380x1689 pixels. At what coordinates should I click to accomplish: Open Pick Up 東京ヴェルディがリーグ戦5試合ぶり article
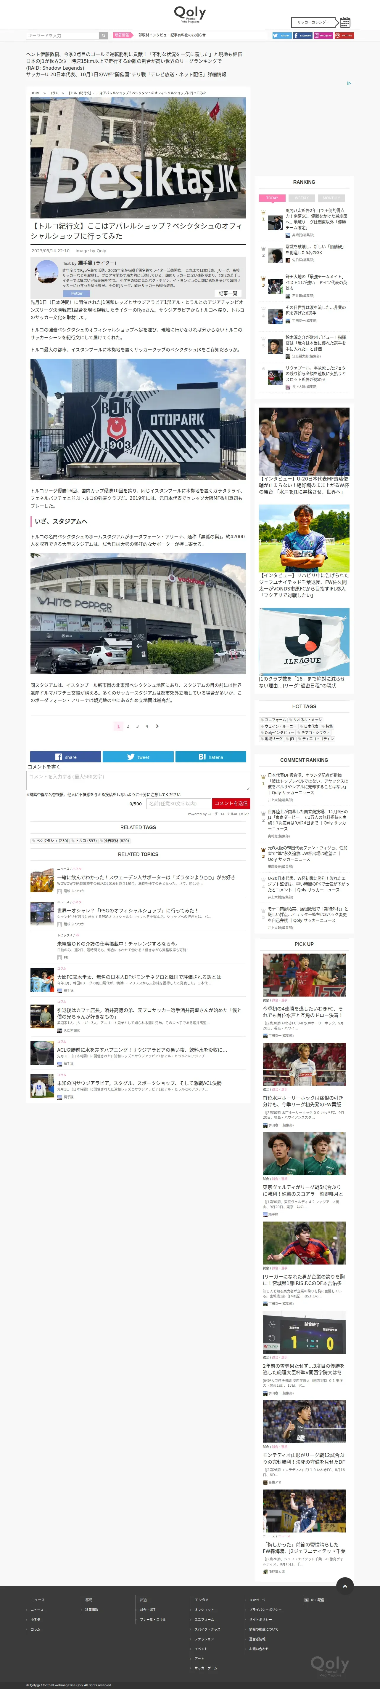click(x=302, y=1190)
